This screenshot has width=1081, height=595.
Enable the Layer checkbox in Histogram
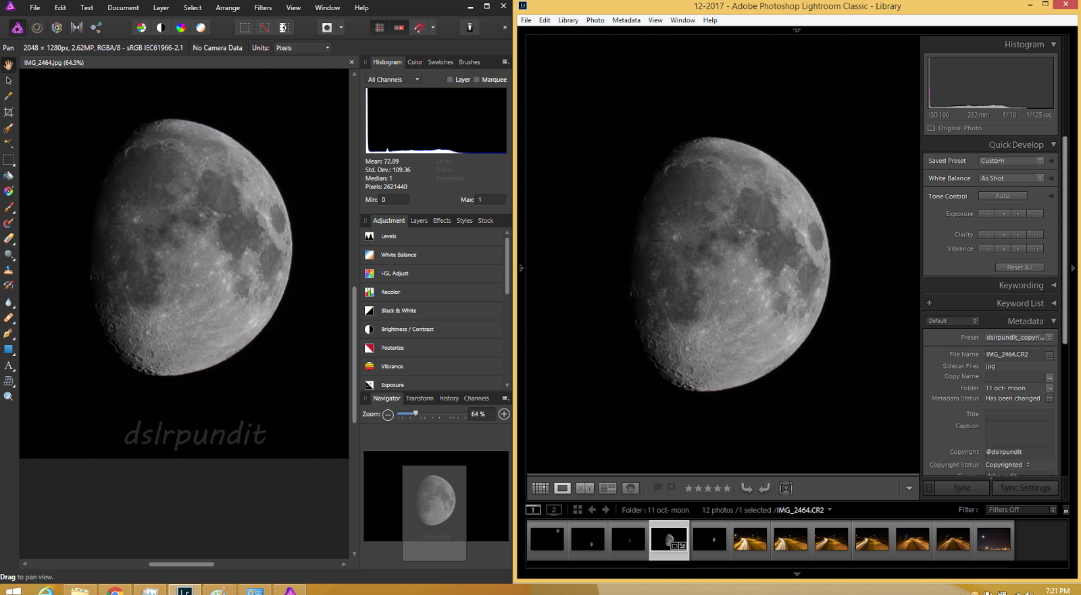click(x=450, y=80)
